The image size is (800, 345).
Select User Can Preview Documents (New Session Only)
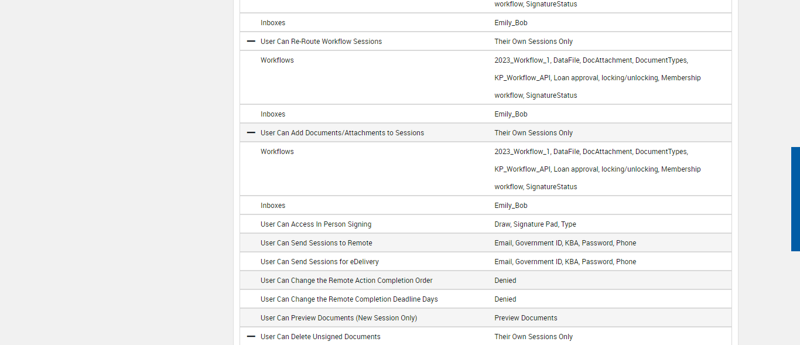click(339, 318)
